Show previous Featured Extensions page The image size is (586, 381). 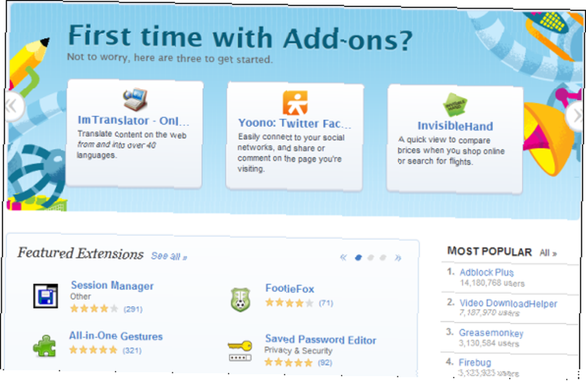pyautogui.click(x=343, y=257)
